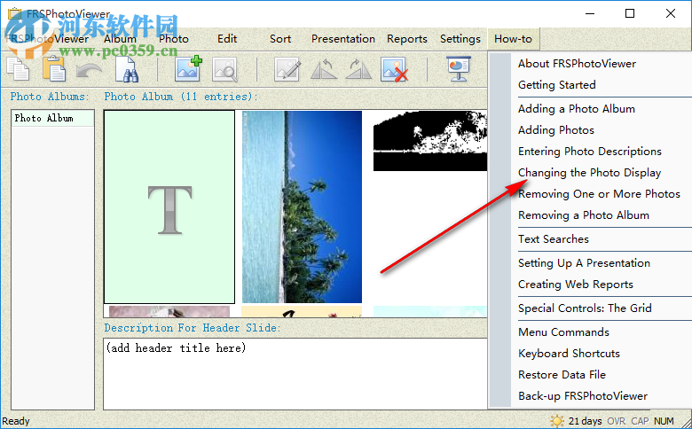Rotate photo left using toolbar icon
692x429 pixels.
[324, 70]
